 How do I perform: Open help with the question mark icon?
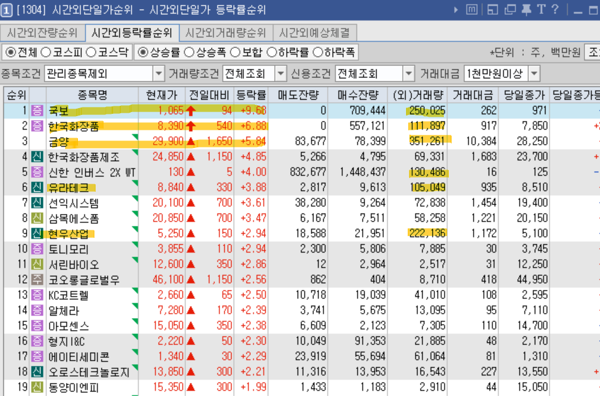[555, 10]
